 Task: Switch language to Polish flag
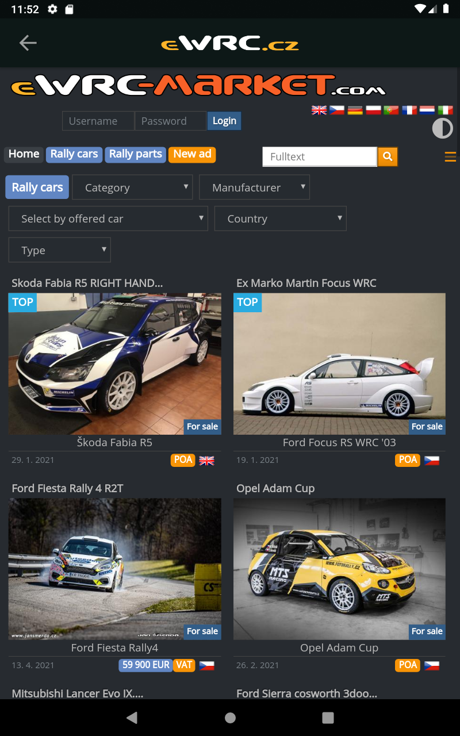click(x=373, y=110)
